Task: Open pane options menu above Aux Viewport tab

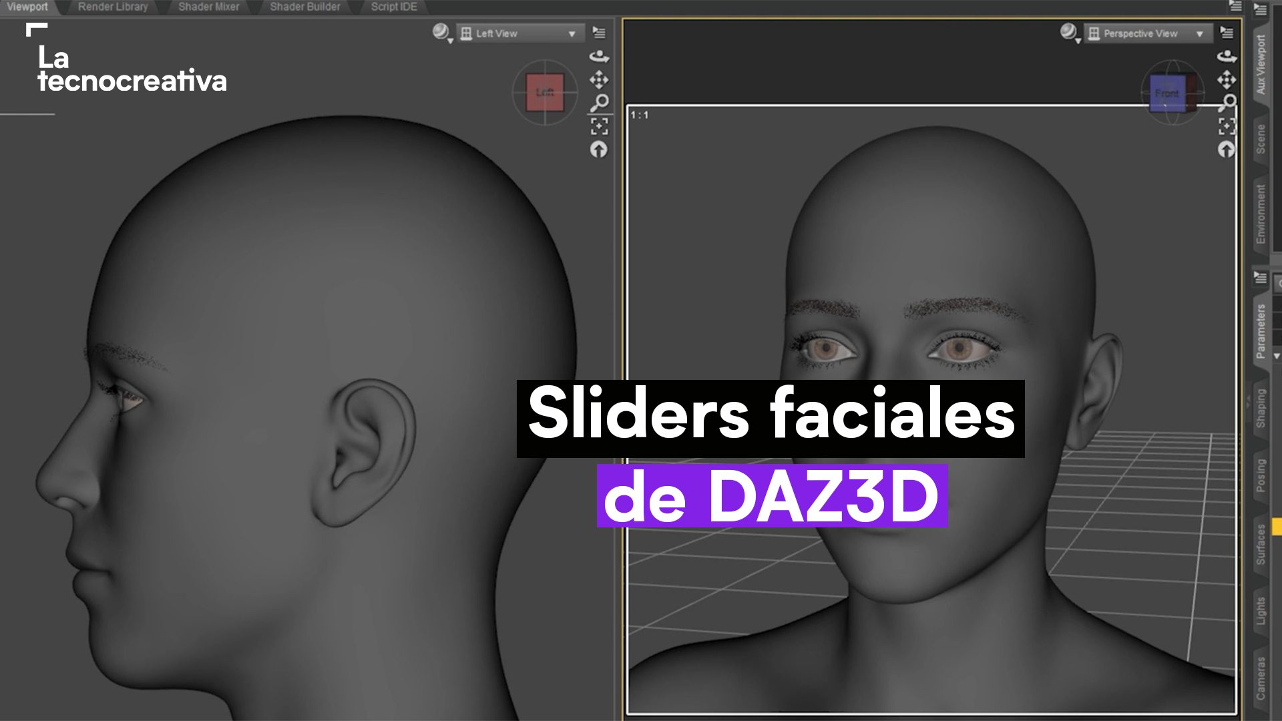Action: [1260, 9]
